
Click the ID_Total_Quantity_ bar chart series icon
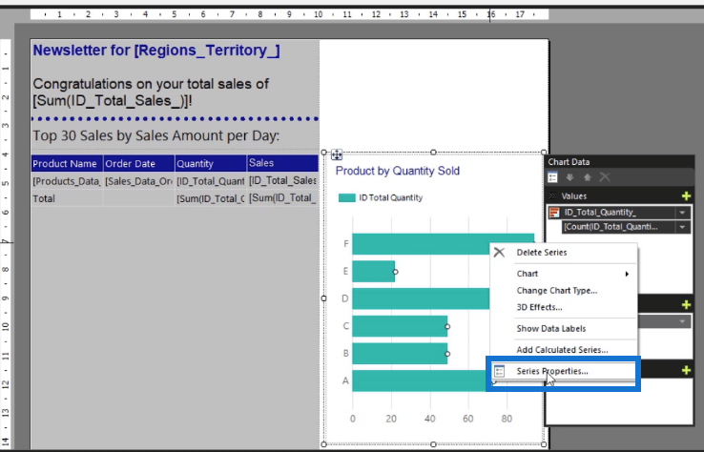pyautogui.click(x=554, y=213)
